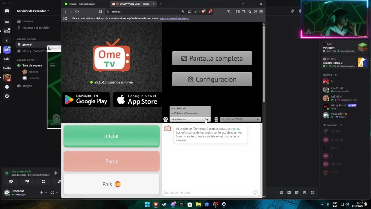Open Discord microphone input options arrow
Screen dimensions: 371x209
[46, 192]
